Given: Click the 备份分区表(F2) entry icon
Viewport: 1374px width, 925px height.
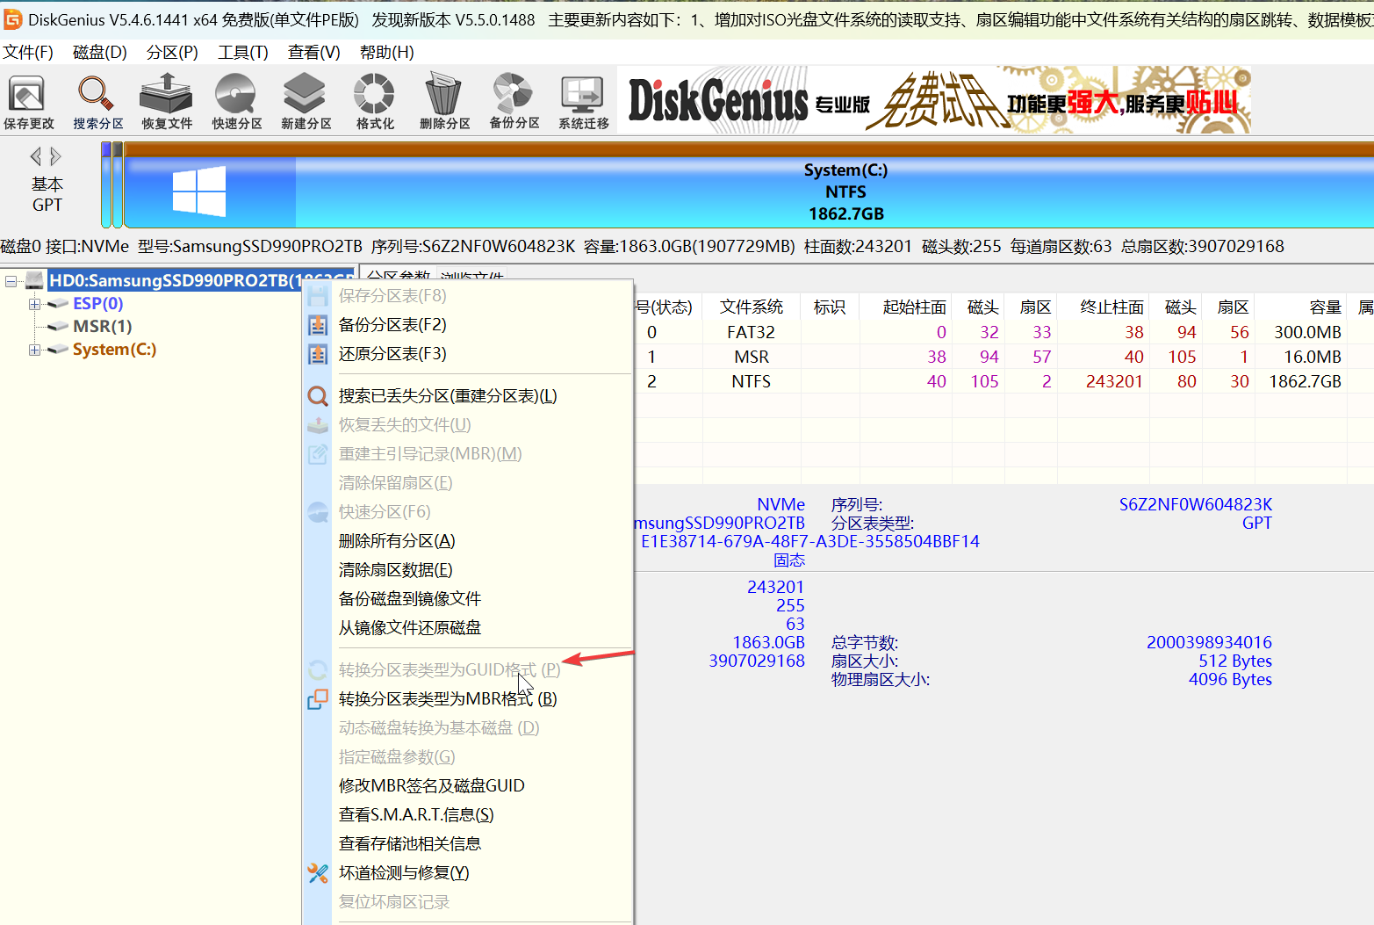Looking at the screenshot, I should click(318, 325).
